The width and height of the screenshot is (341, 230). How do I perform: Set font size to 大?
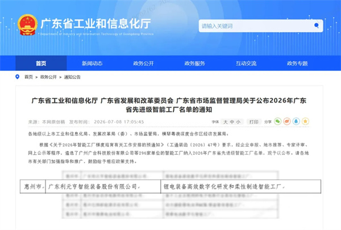[x=226, y=122]
